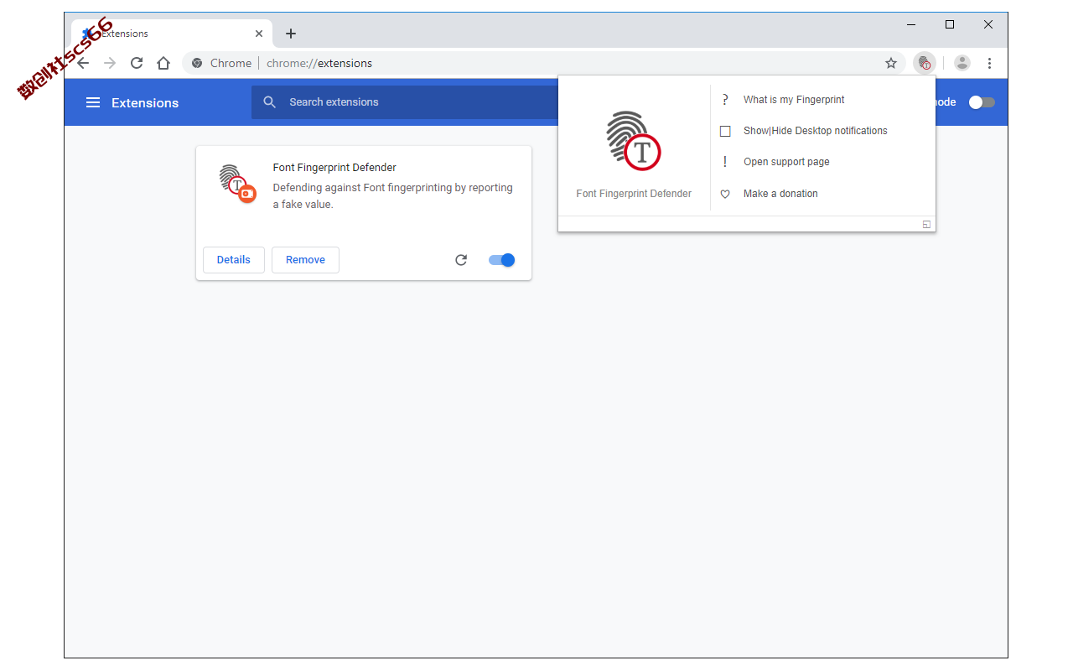Click the popup resize corner icon

pyautogui.click(x=926, y=224)
